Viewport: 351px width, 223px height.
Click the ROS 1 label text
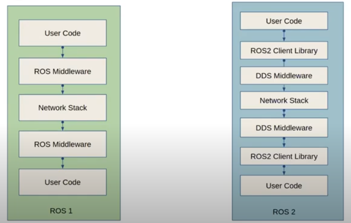click(x=61, y=211)
